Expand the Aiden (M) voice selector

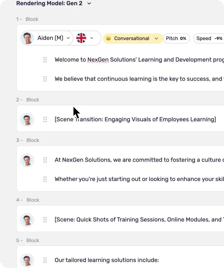point(68,38)
